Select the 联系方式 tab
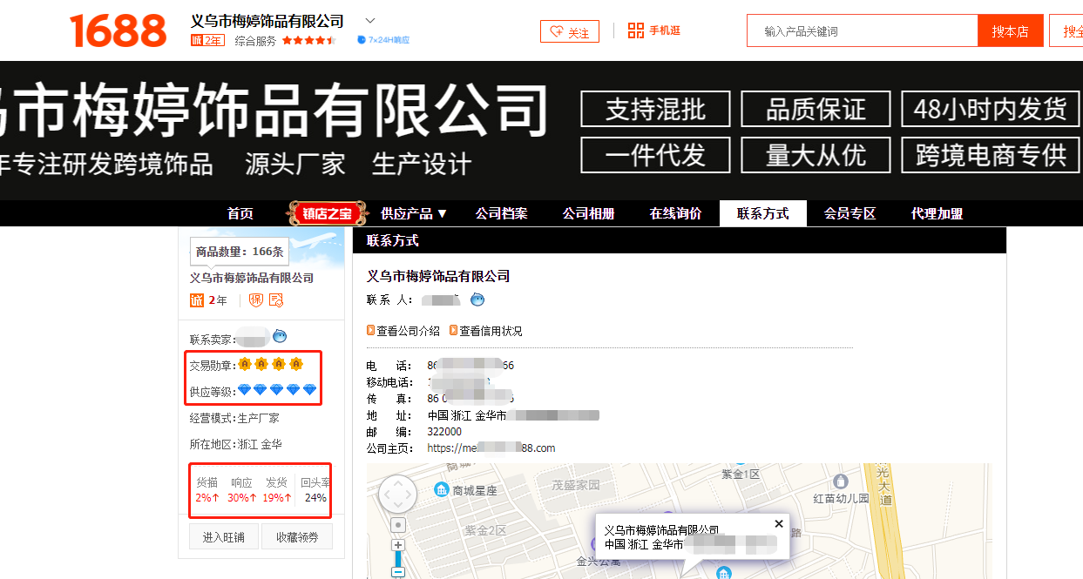 (x=763, y=213)
